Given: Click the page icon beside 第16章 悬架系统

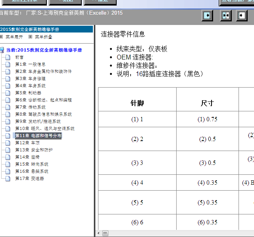Looking at the screenshot, I should click(8, 171).
